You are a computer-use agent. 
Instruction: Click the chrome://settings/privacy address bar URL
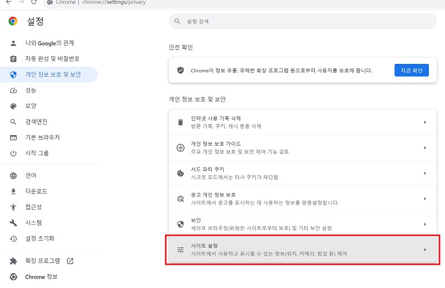pos(114,2)
